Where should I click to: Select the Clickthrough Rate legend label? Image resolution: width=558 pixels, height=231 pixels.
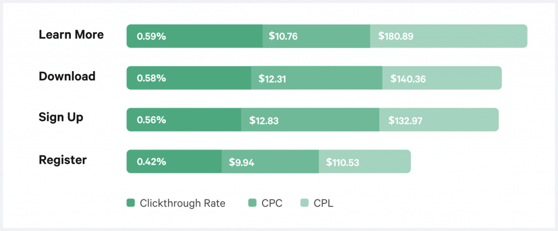[x=182, y=203]
